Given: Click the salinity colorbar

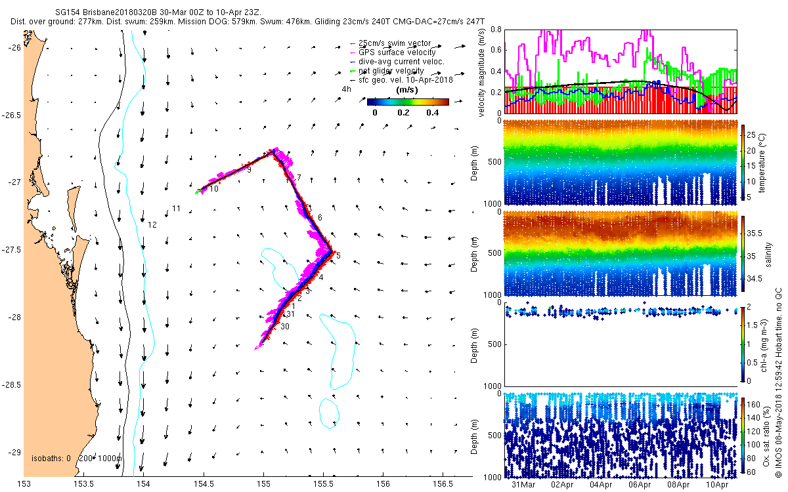Looking at the screenshot, I should pyautogui.click(x=743, y=254).
